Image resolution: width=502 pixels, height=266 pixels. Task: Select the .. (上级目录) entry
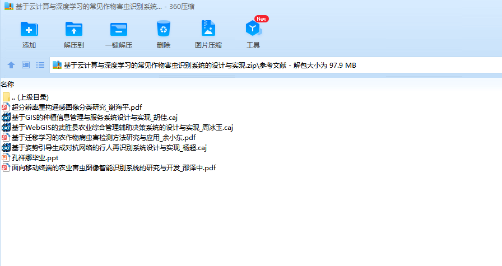pos(30,97)
